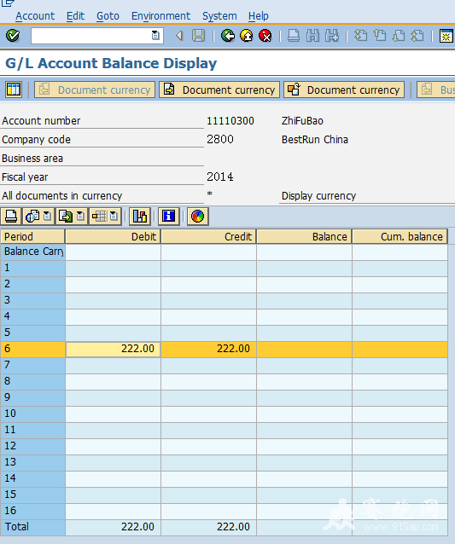Viewport: 455px width, 544px height.
Task: Click the red Cancel icon
Action: pos(265,36)
